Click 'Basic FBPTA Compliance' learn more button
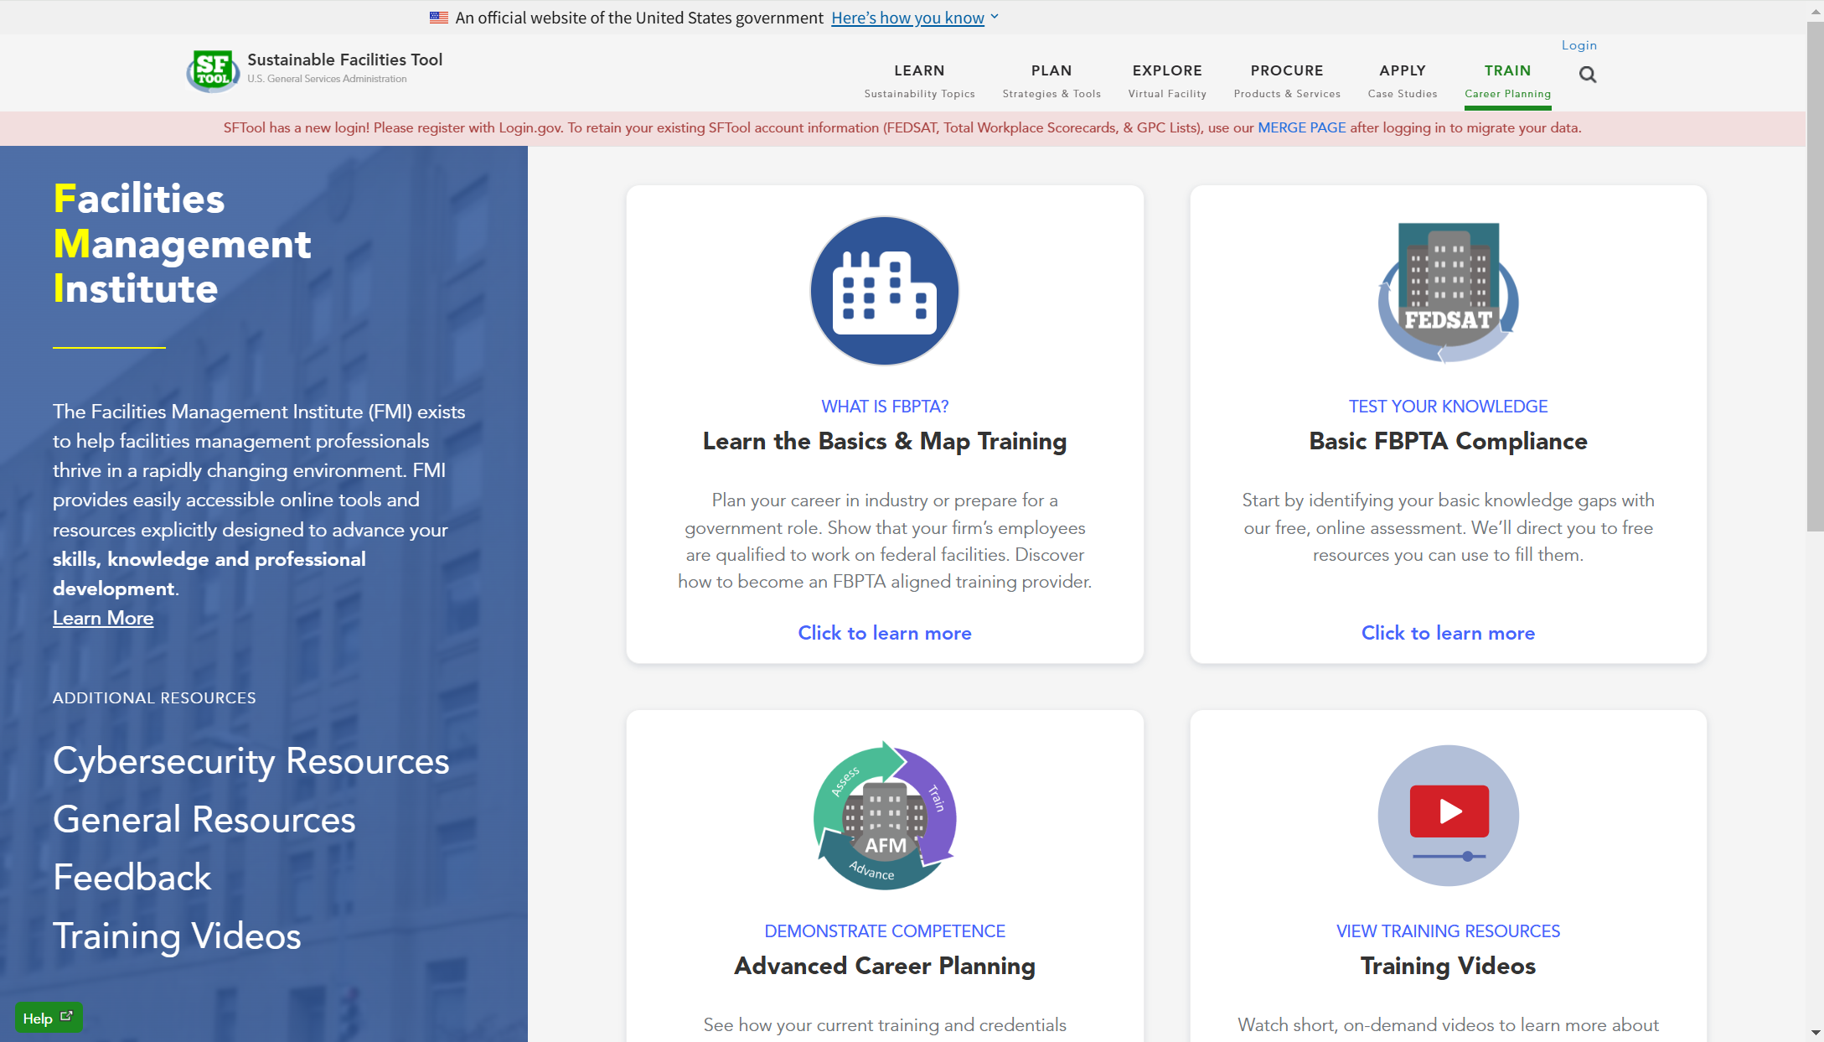 pyautogui.click(x=1448, y=632)
